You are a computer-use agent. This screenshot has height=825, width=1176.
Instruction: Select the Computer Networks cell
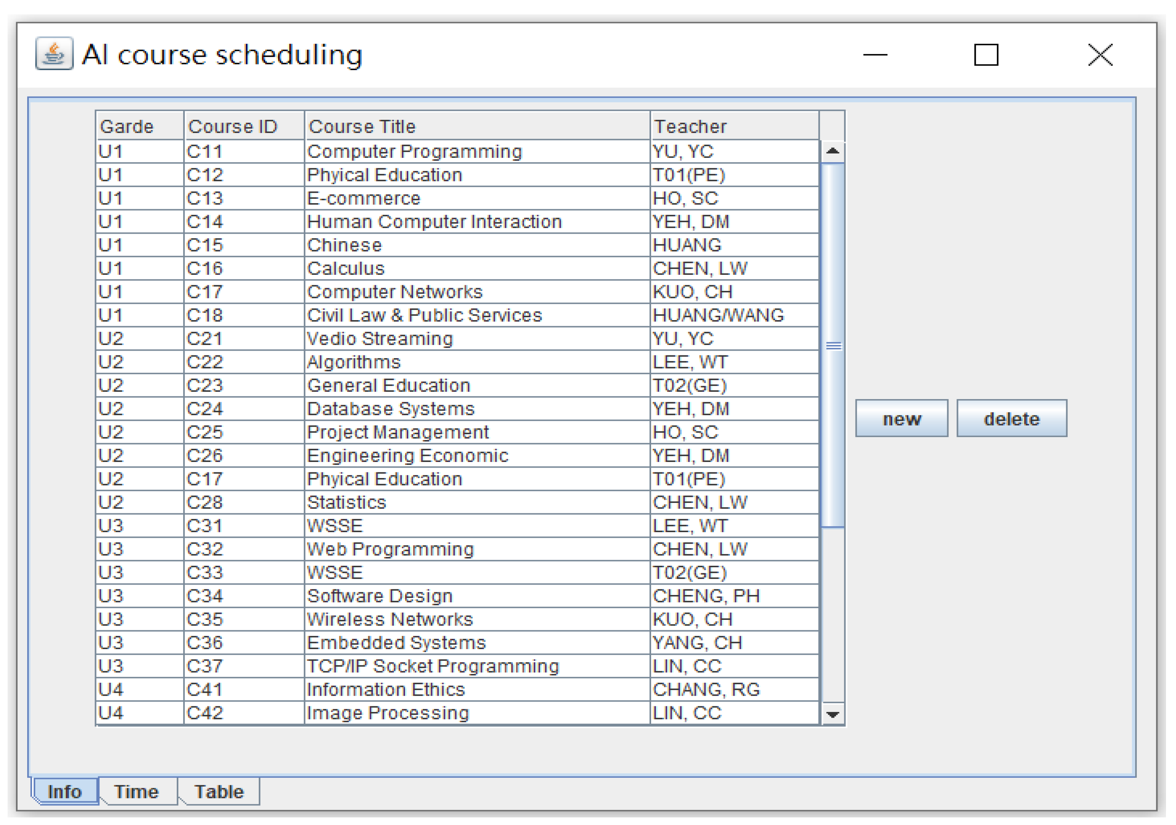pos(477,292)
